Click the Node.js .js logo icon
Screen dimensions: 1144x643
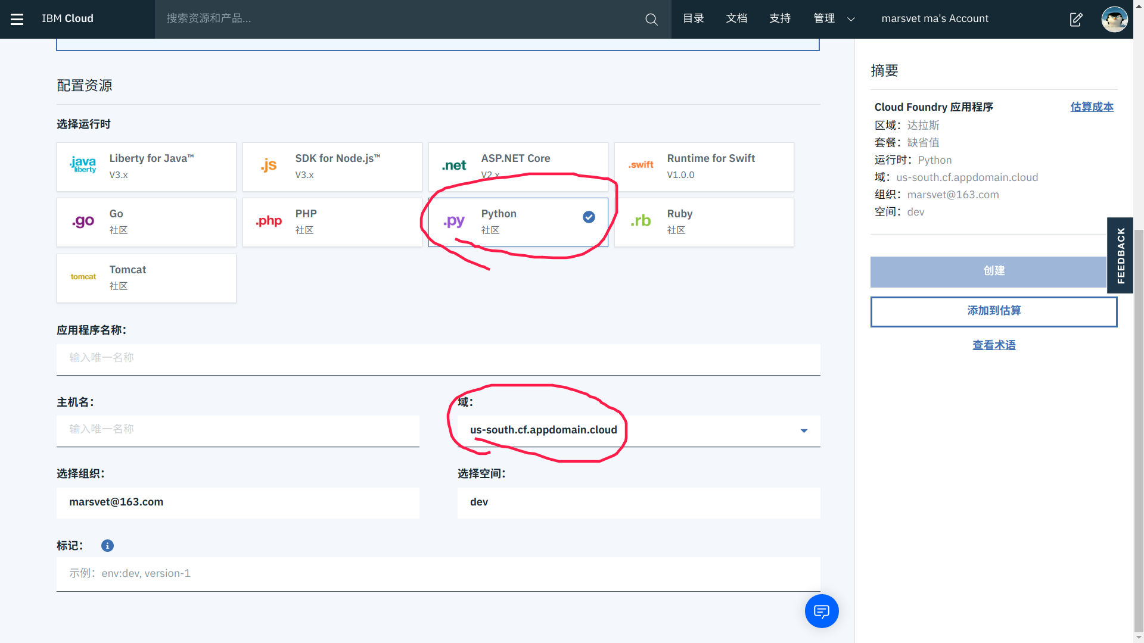pos(269,165)
